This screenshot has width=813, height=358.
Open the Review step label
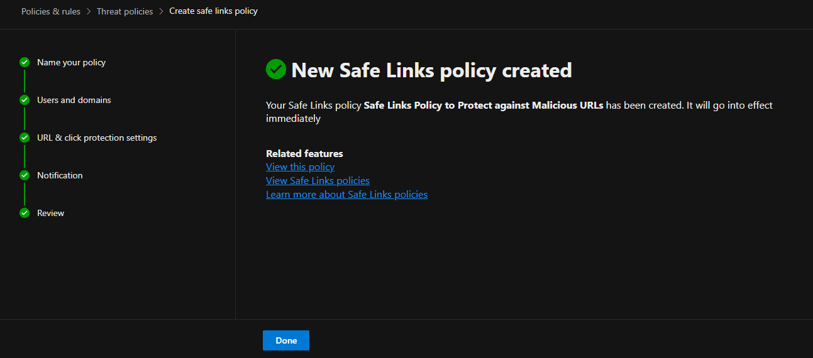tap(50, 213)
